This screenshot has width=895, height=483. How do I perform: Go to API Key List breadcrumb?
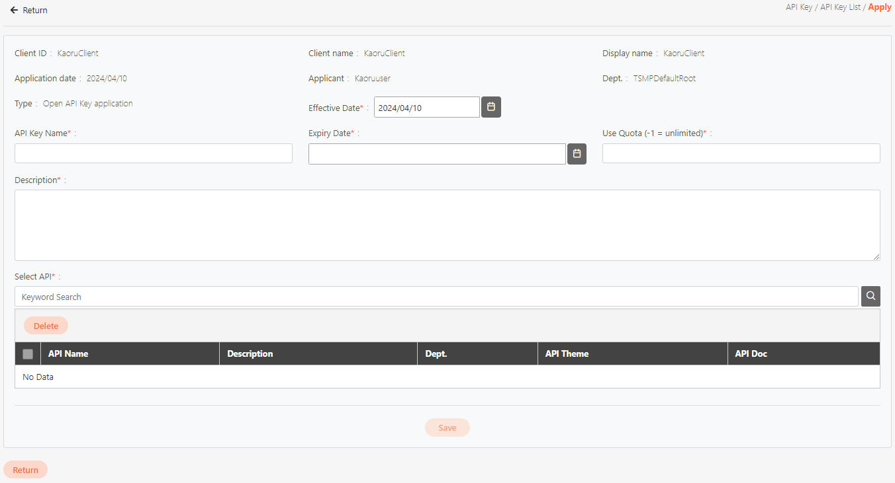(x=840, y=7)
